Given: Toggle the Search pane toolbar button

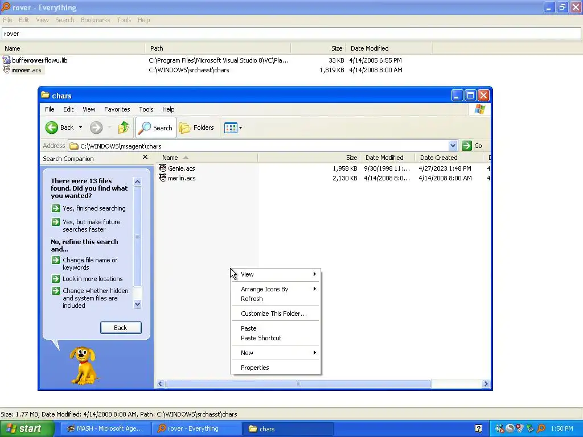Looking at the screenshot, I should (156, 127).
